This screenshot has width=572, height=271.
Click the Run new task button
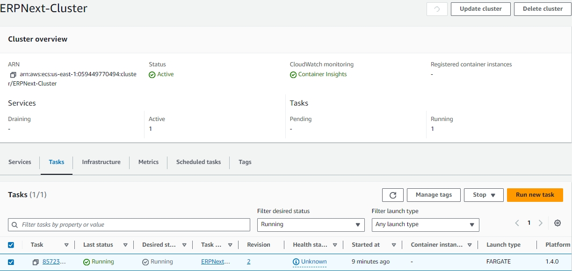click(x=535, y=195)
